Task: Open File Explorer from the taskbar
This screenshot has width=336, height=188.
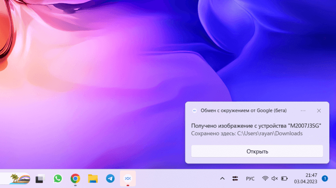Action: 93,178
